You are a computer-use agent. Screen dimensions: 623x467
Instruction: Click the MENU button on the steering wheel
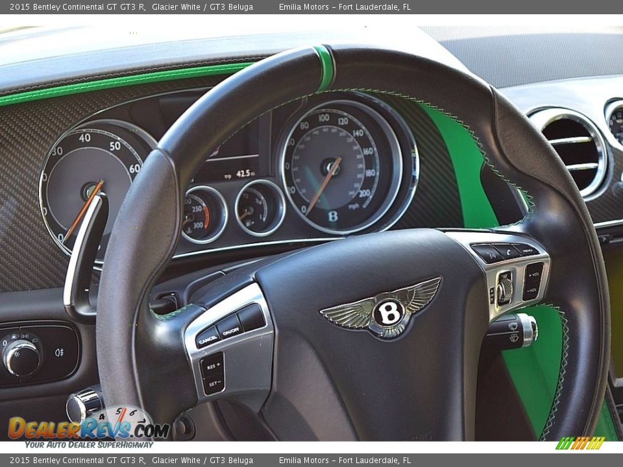click(x=527, y=250)
